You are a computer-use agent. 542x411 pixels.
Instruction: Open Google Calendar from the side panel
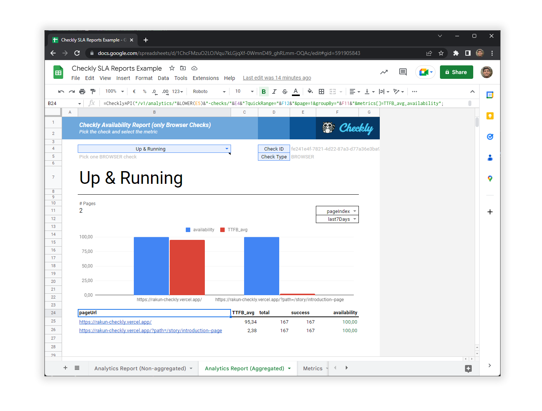490,95
